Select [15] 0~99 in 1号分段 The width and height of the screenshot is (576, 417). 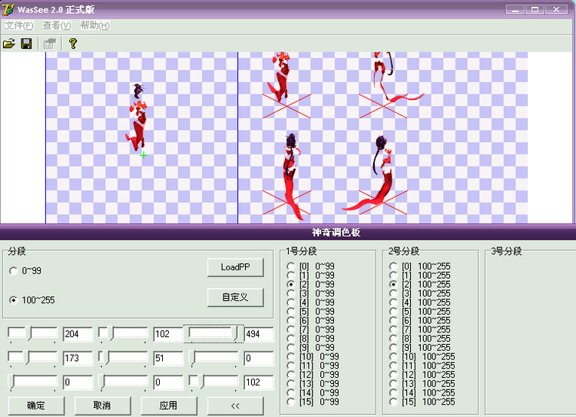pos(313,402)
